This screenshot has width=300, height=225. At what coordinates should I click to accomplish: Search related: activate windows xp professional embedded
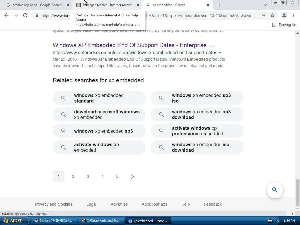pyautogui.click(x=197, y=131)
